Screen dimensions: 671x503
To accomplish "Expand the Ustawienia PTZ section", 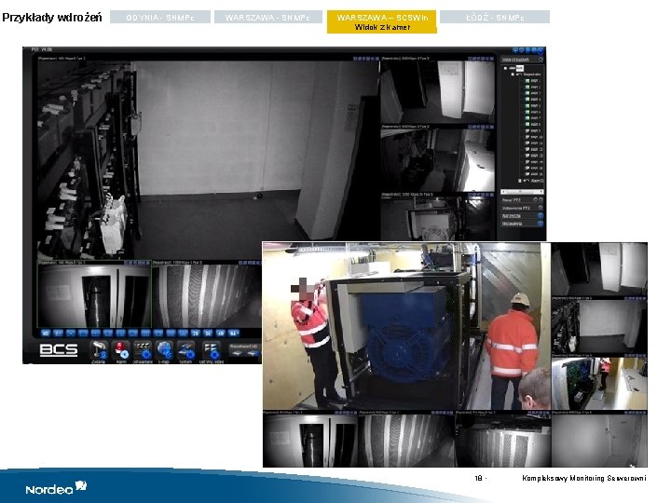I will point(522,208).
